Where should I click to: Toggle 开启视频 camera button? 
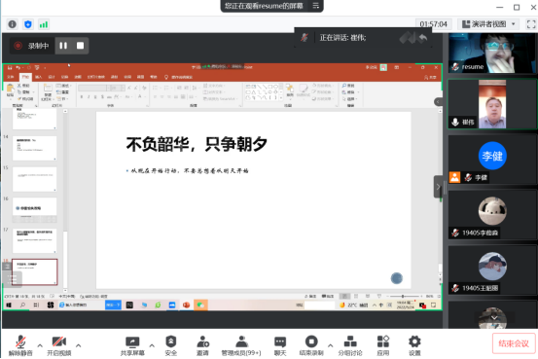[x=59, y=345]
